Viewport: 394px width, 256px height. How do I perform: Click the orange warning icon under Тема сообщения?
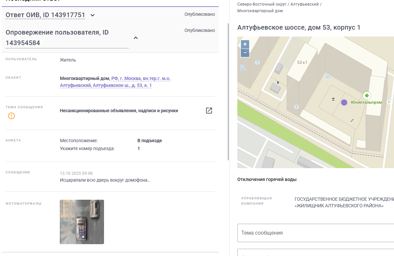click(x=12, y=116)
